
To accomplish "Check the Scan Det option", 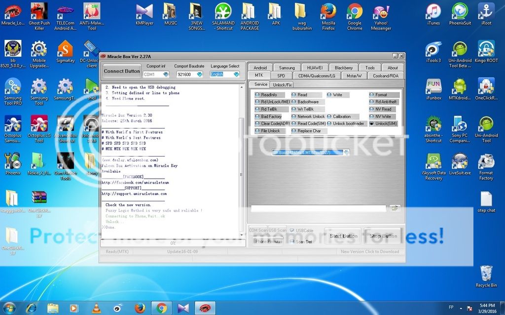I will coord(291,241).
